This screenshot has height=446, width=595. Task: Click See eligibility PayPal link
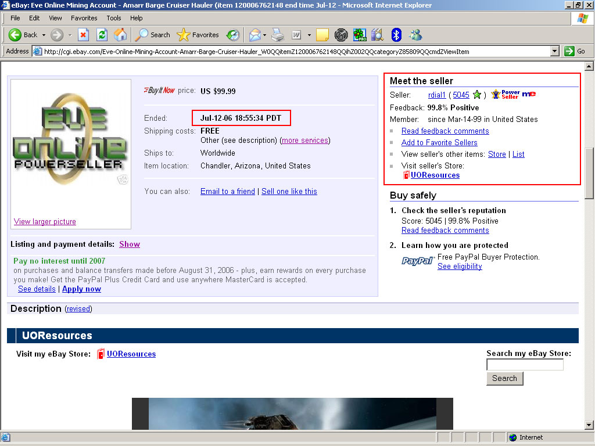point(460,266)
